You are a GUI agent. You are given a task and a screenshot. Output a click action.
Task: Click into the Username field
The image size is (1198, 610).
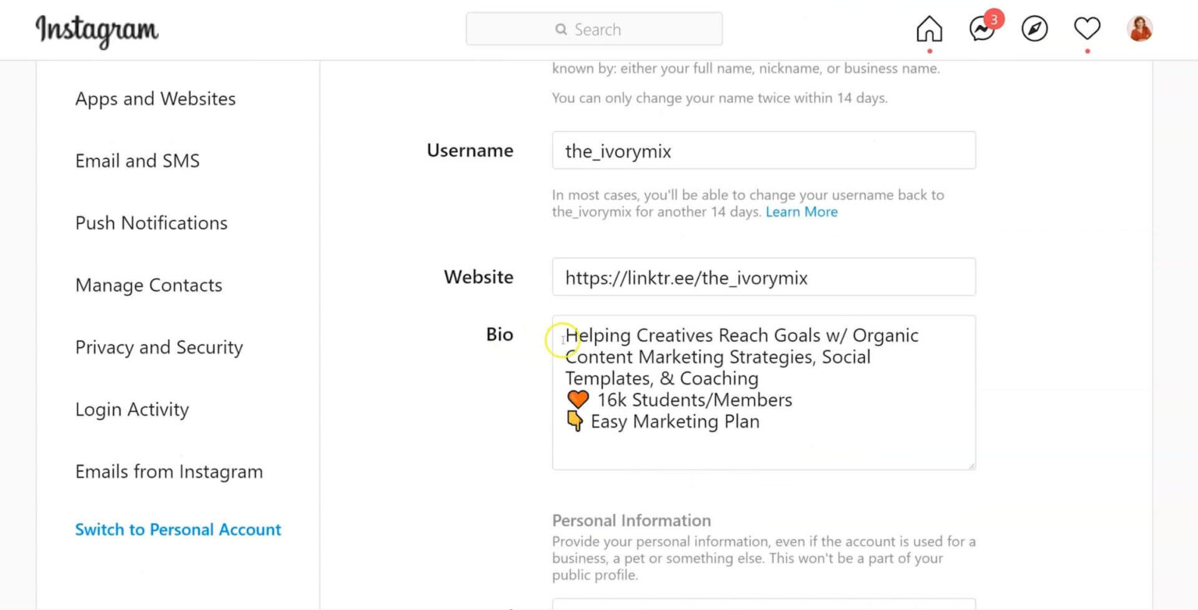tap(764, 151)
